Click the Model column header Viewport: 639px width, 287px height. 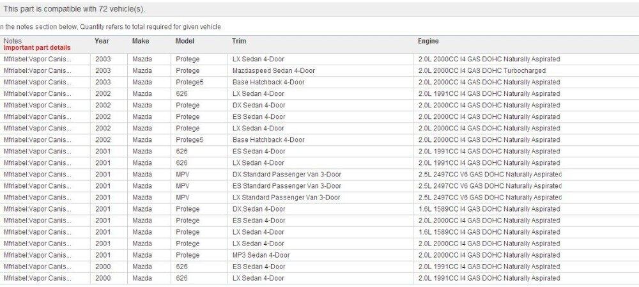tap(185, 41)
